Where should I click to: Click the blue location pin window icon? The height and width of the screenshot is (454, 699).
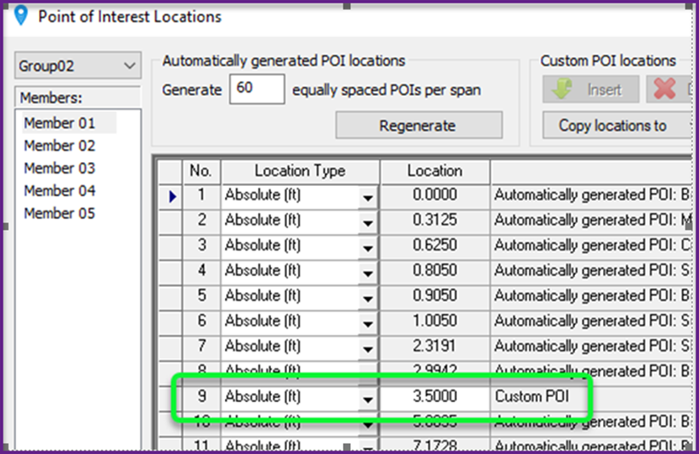click(x=21, y=16)
